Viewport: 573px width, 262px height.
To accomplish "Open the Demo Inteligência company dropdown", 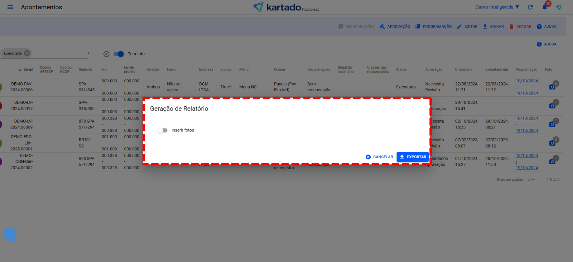I will point(497,7).
